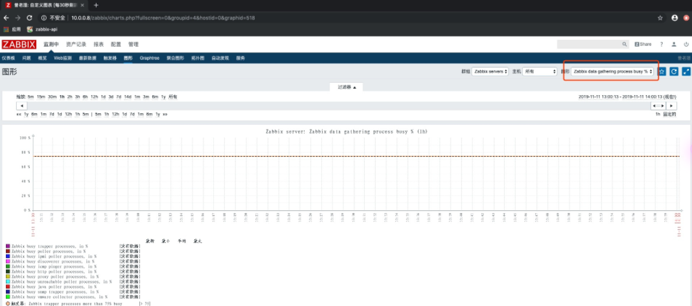Switch to fullscreen with expand arrows button
The image size is (692, 306).
click(x=686, y=71)
